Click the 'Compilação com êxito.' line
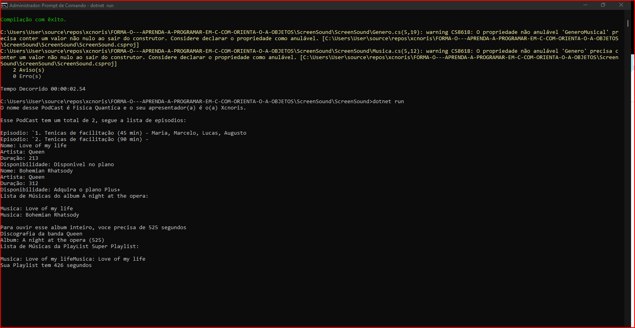Viewport: 635px width, 328px height. tap(34, 19)
